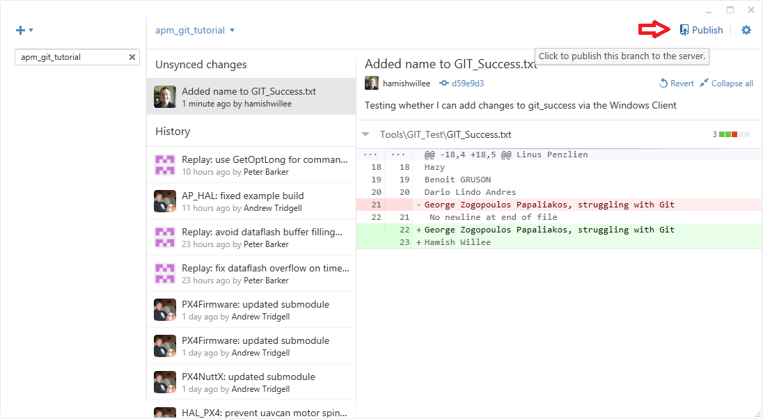Select the 'Added name to GIT_Success.txt' commit

pyautogui.click(x=251, y=97)
